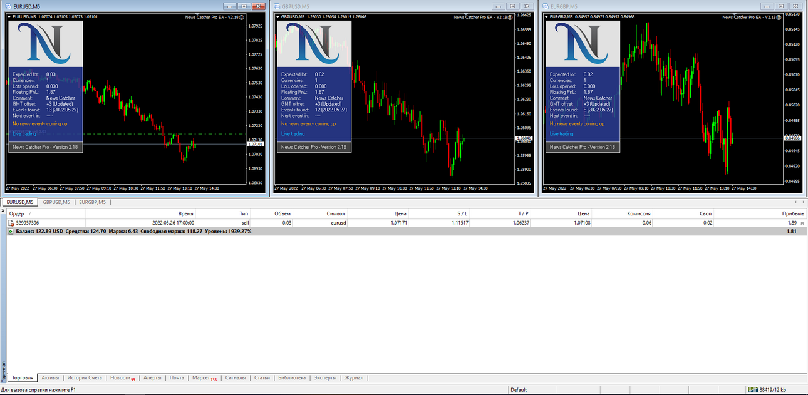Switch to the EURGBP,M5 chart tab
808x395 pixels.
point(92,202)
